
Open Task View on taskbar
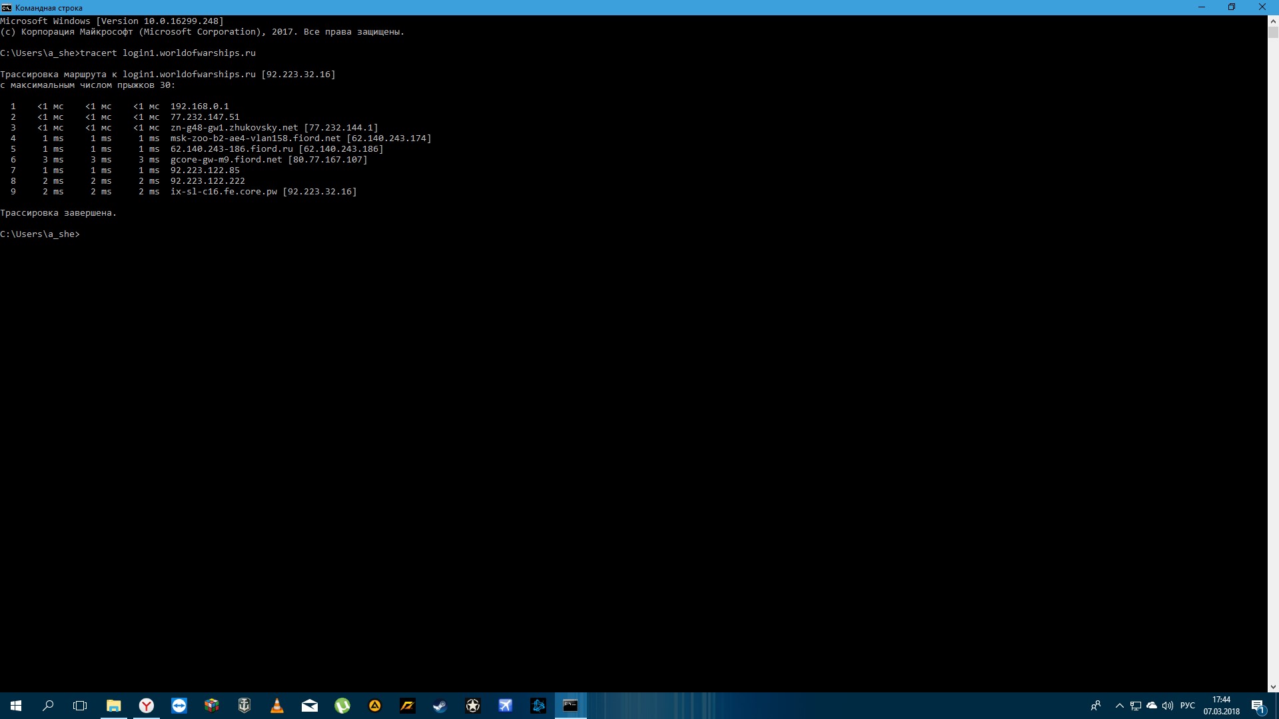(80, 706)
